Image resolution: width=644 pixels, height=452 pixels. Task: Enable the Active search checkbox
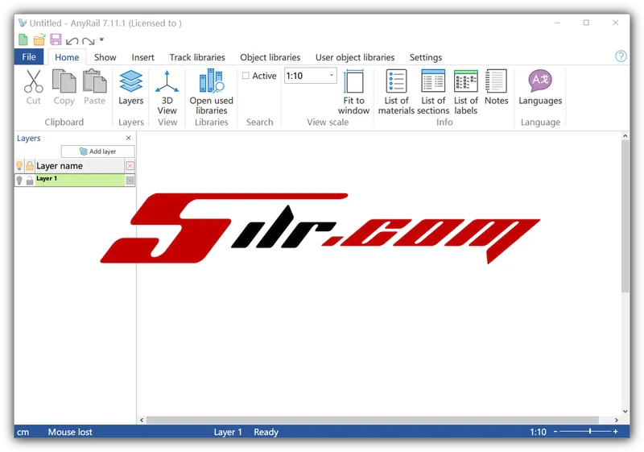[x=246, y=76]
